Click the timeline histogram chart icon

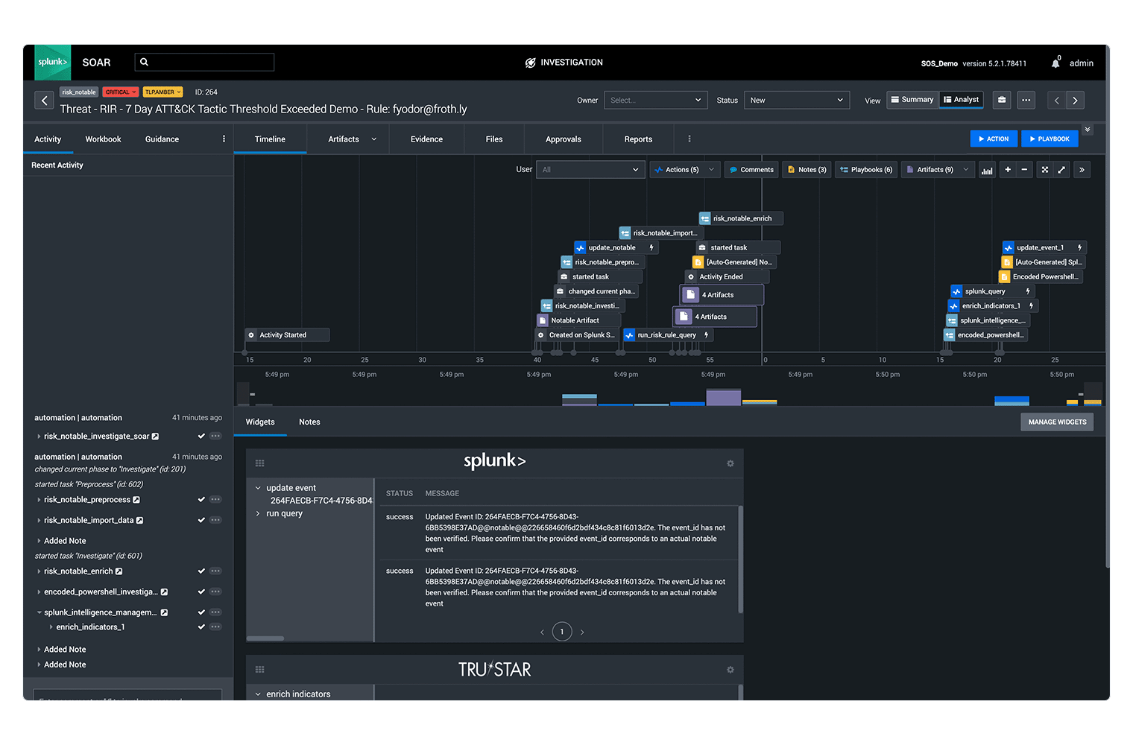(987, 170)
